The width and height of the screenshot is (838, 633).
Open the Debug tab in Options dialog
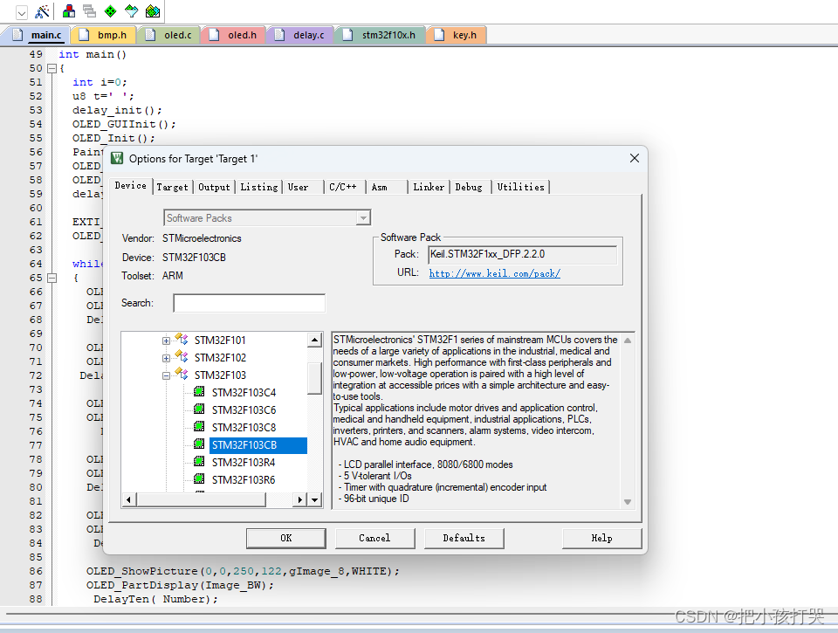click(469, 187)
